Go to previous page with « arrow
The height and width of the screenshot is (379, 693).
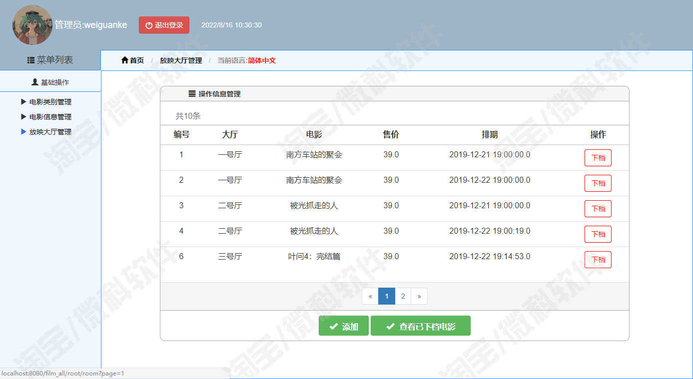coord(370,296)
